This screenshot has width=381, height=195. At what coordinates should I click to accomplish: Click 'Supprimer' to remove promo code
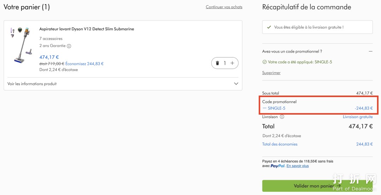(271, 73)
